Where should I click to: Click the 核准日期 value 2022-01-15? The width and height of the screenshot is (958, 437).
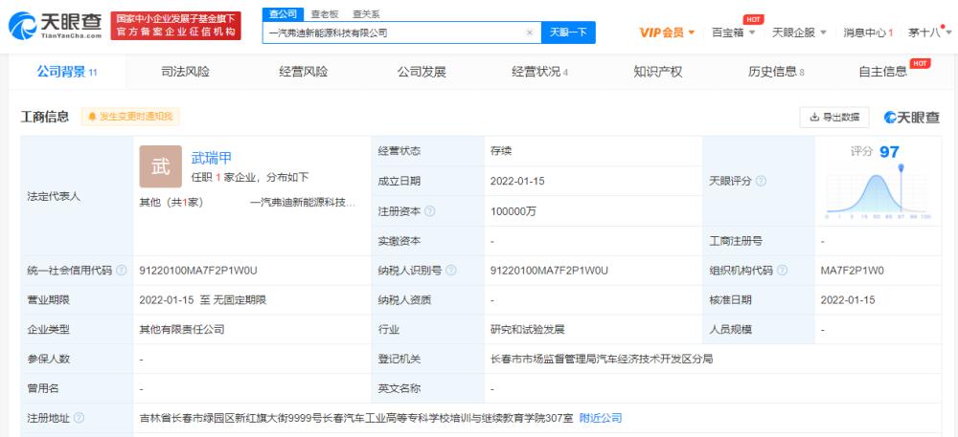point(848,300)
